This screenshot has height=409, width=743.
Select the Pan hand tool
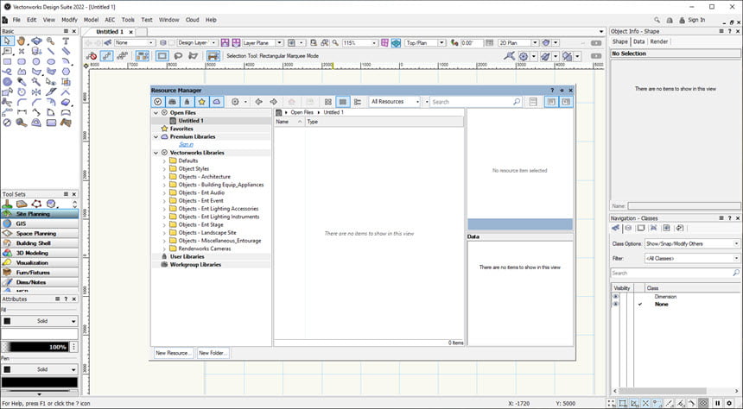pos(22,41)
